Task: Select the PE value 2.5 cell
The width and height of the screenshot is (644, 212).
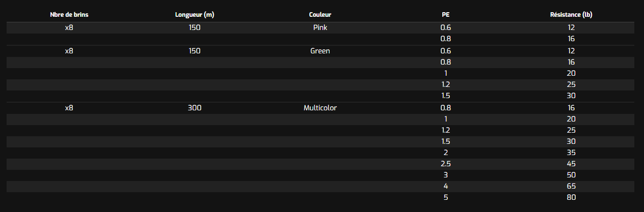Action: click(445, 164)
